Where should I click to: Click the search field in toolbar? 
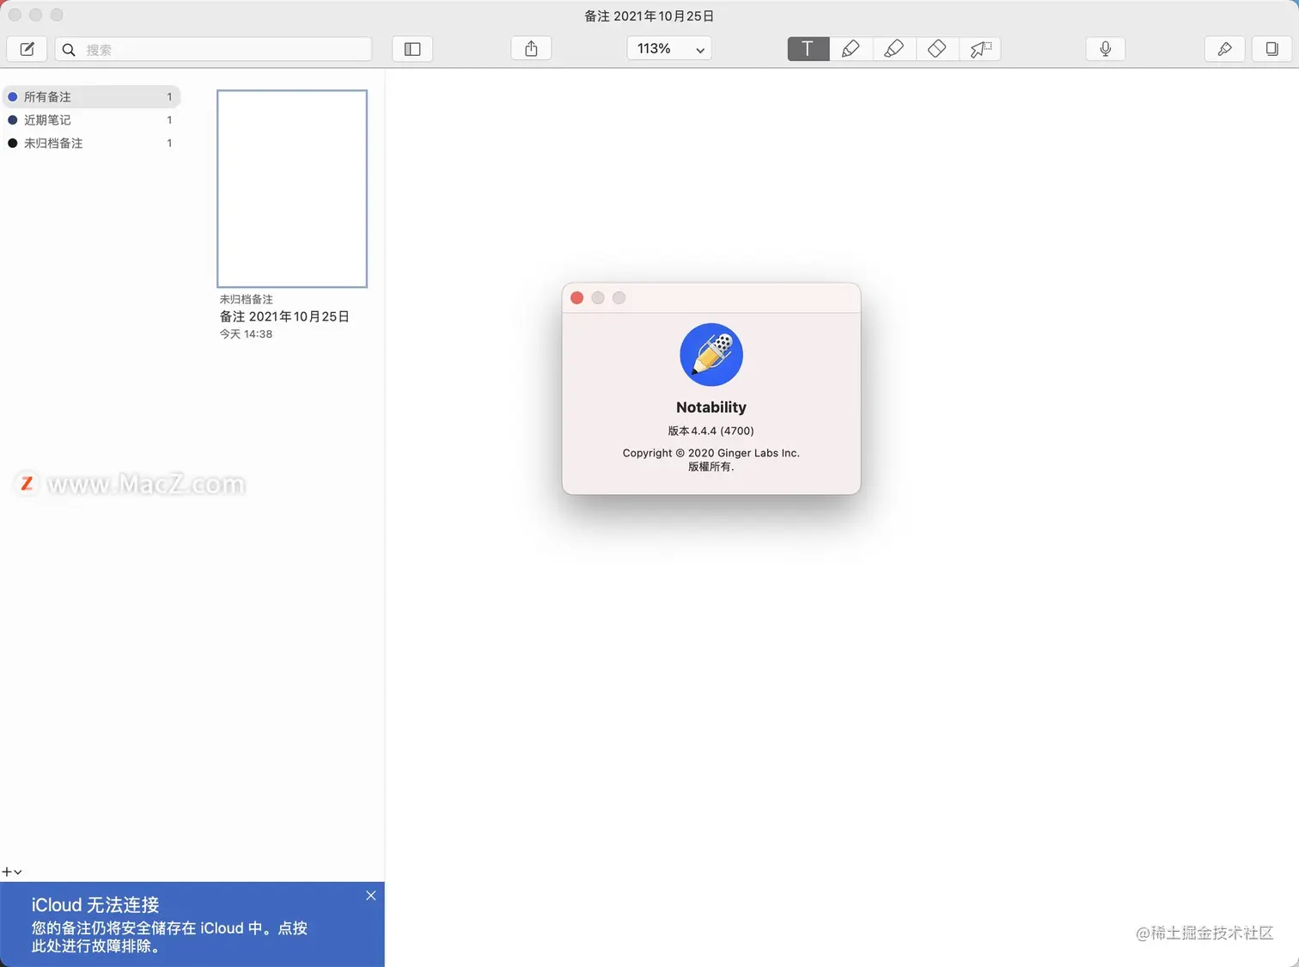pos(213,49)
